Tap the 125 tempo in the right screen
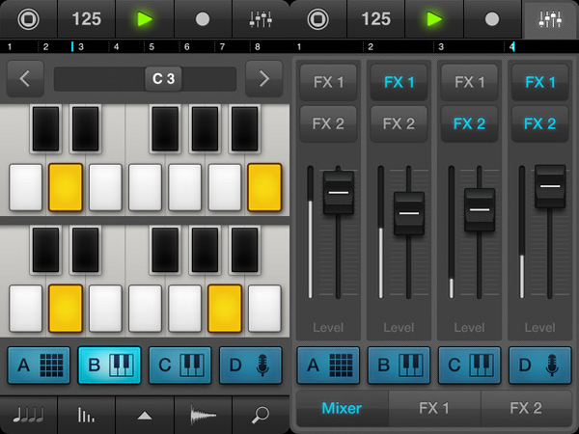The width and height of the screenshot is (579, 434). click(376, 19)
